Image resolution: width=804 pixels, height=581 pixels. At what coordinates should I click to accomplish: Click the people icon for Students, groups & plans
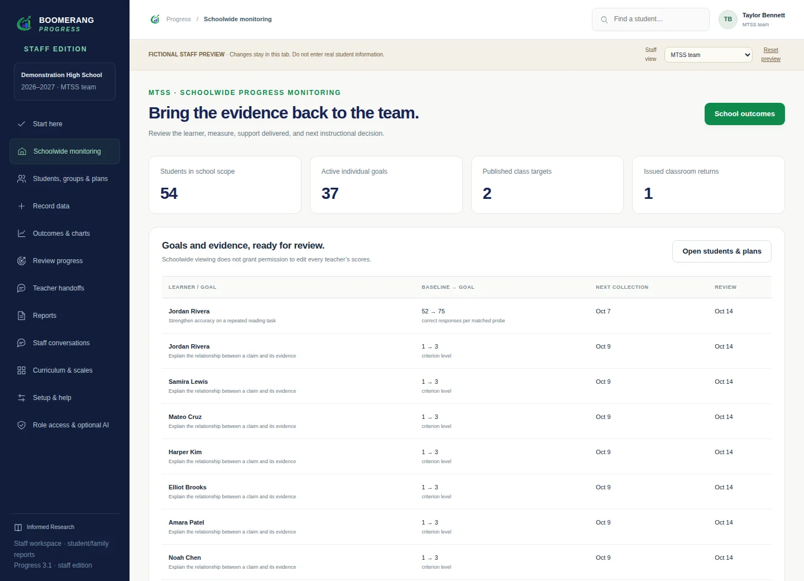click(21, 179)
